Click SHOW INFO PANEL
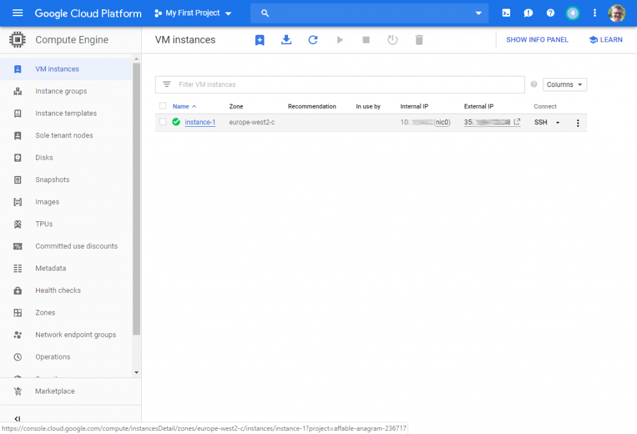Viewport: 637px width, 434px height. (x=537, y=40)
